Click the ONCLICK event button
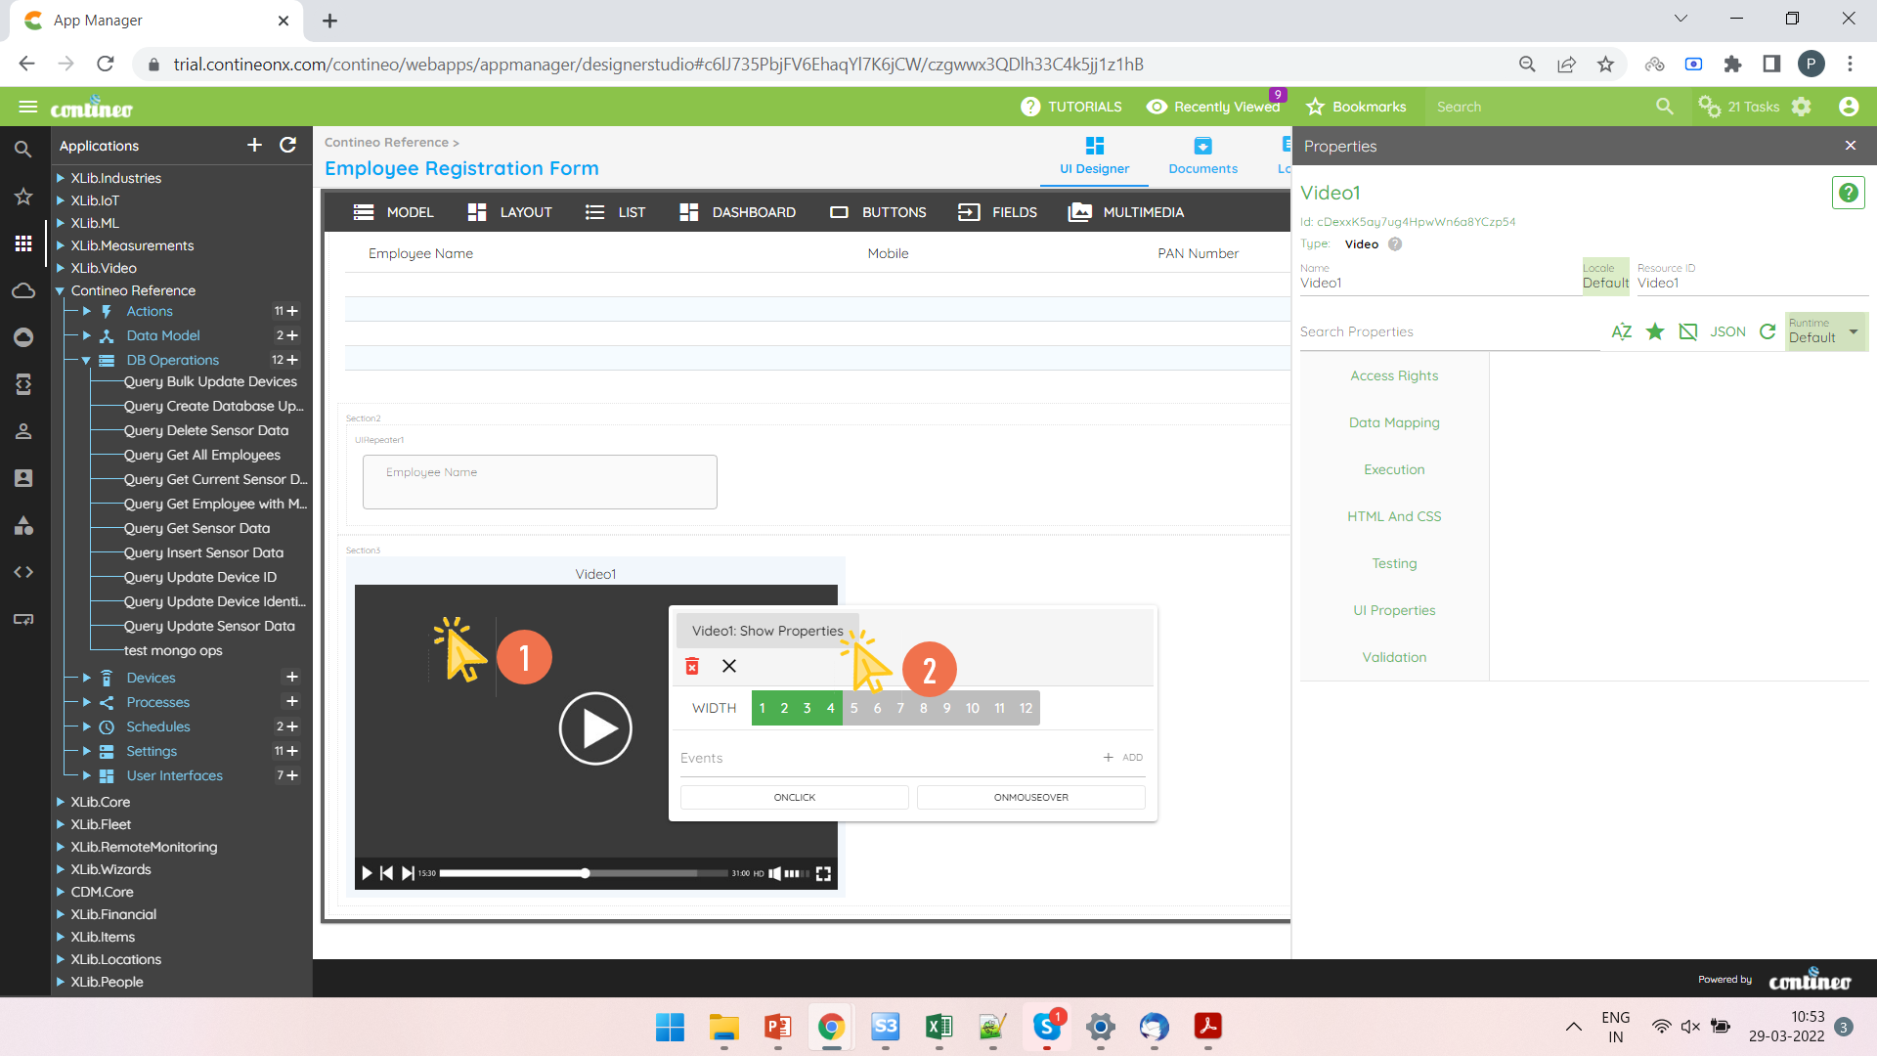The height and width of the screenshot is (1056, 1877). click(x=794, y=797)
